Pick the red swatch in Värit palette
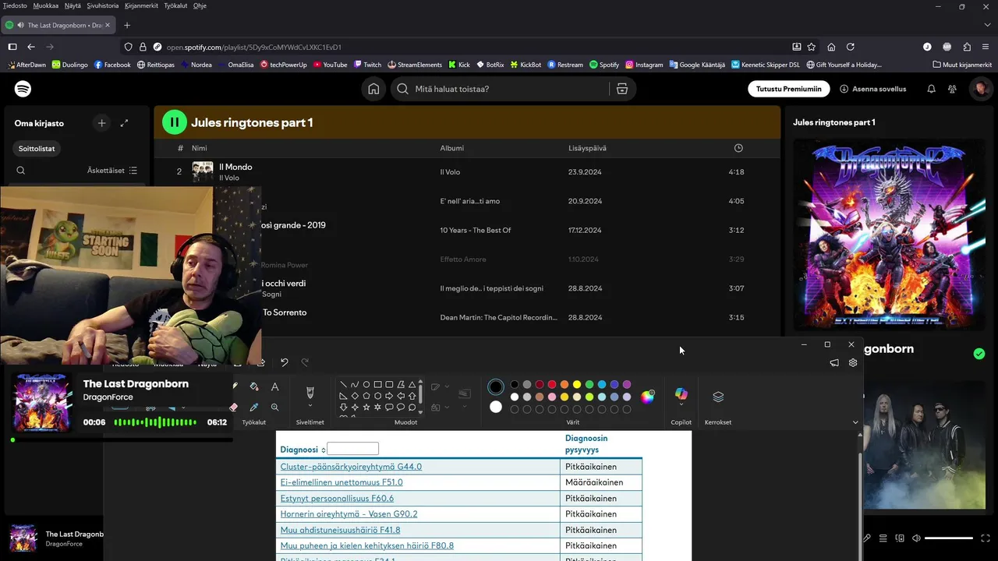This screenshot has height=561, width=998. tap(552, 384)
